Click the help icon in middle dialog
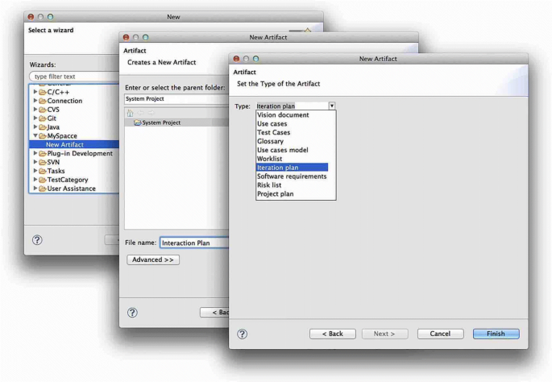The image size is (552, 382). 133,313
